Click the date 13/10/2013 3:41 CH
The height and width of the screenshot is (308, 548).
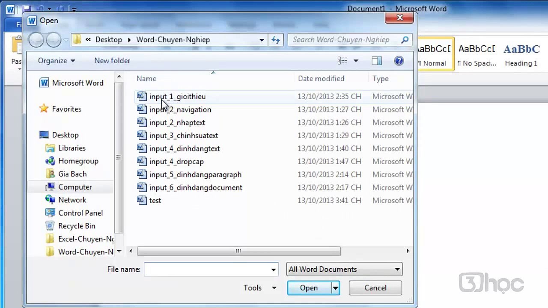tap(329, 200)
